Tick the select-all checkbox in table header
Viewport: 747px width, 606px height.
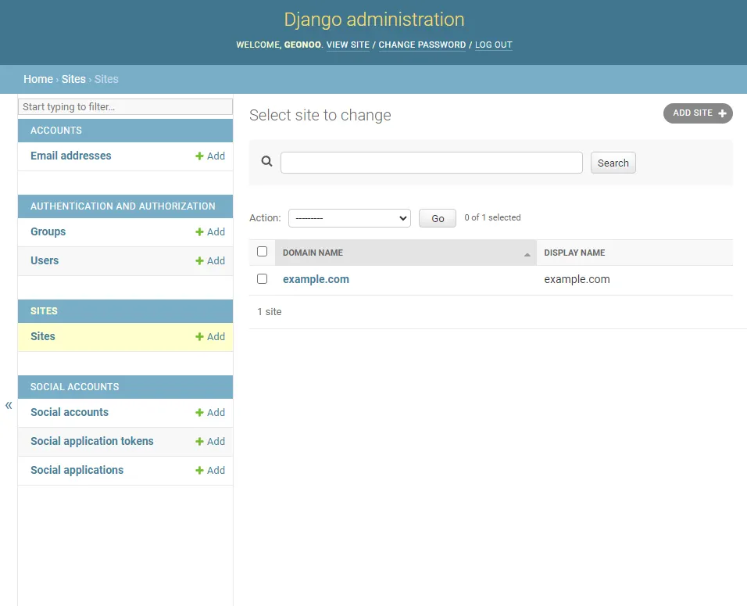(x=262, y=251)
